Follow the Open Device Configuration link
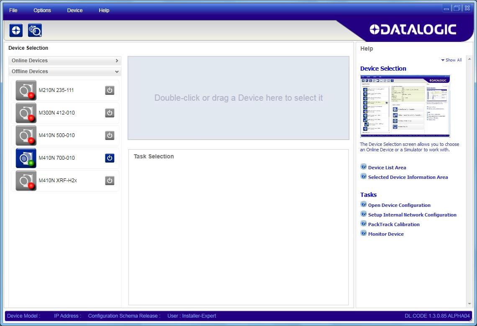Image resolution: width=477 pixels, height=326 pixels. 399,205
